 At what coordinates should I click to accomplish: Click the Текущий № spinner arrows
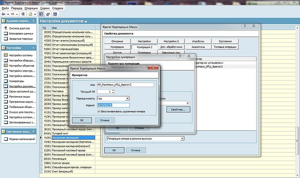pyautogui.click(x=113, y=91)
